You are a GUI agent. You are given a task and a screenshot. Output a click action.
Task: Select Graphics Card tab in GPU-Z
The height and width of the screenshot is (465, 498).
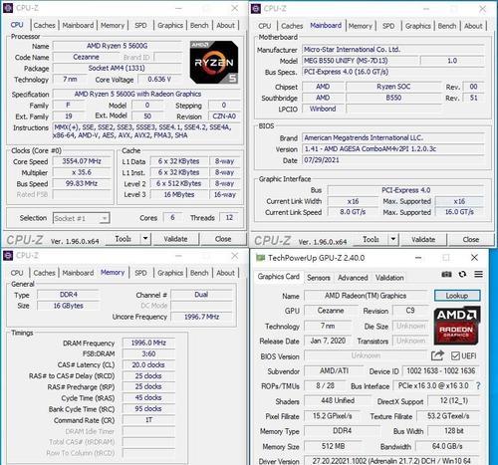click(279, 277)
